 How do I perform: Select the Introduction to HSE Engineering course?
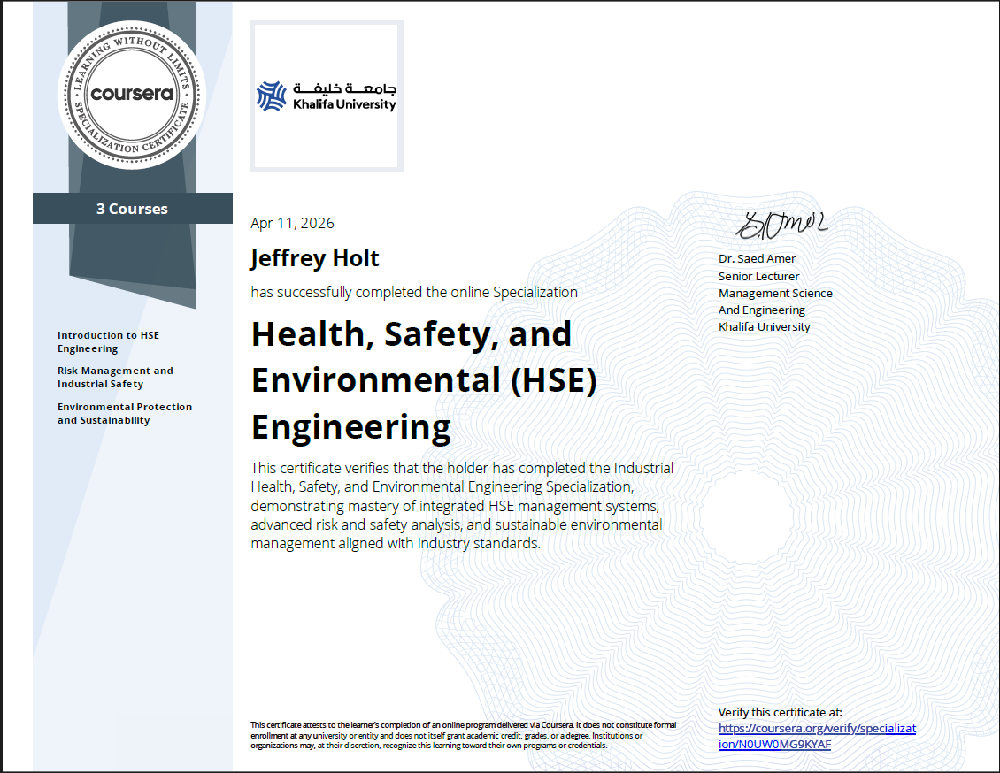tap(108, 341)
